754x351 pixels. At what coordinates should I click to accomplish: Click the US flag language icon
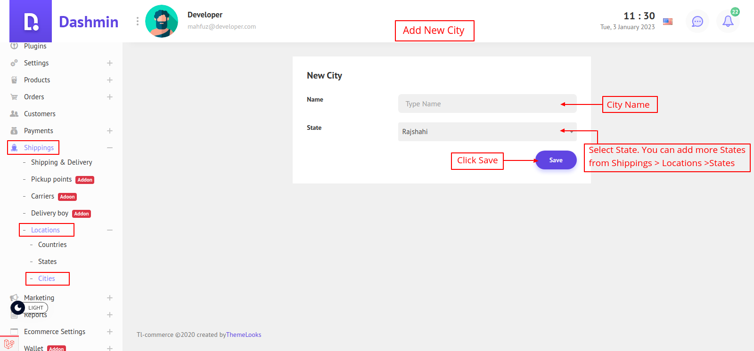(668, 22)
